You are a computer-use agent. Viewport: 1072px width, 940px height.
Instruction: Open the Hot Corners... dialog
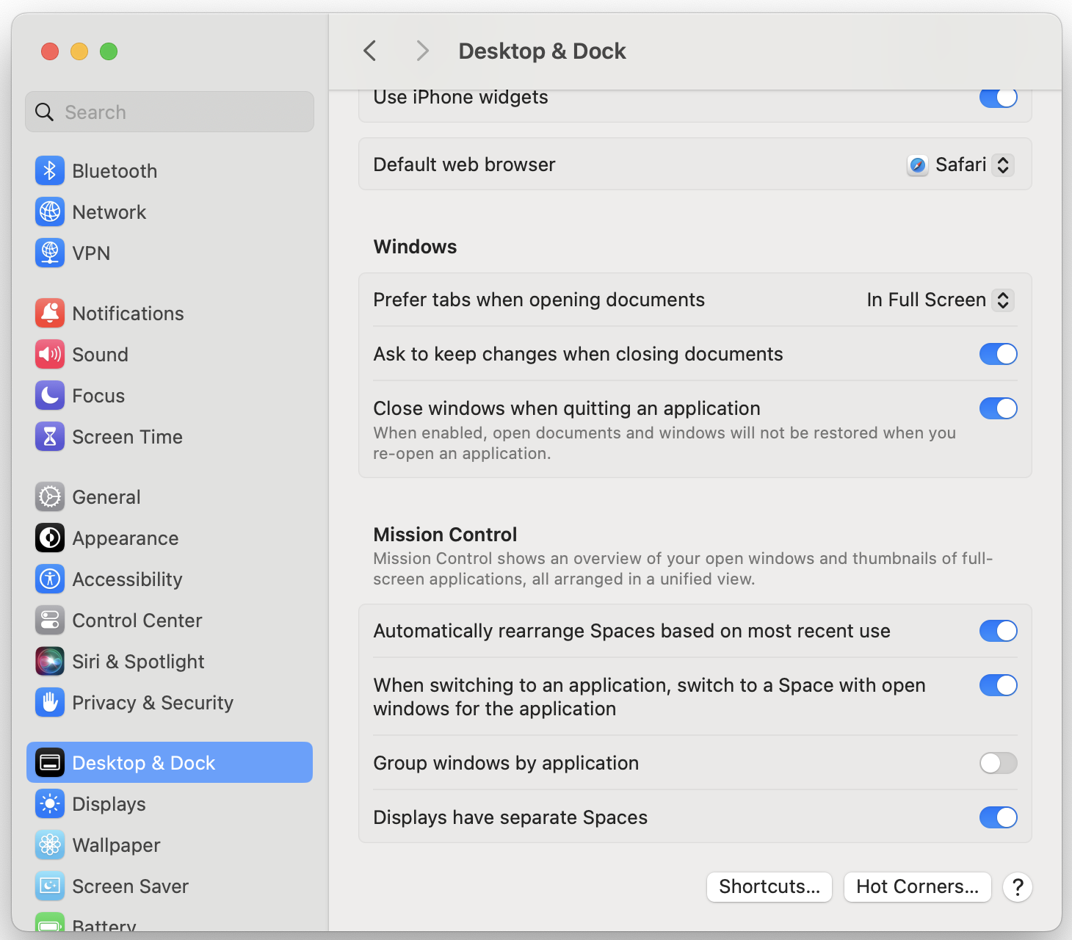[917, 887]
